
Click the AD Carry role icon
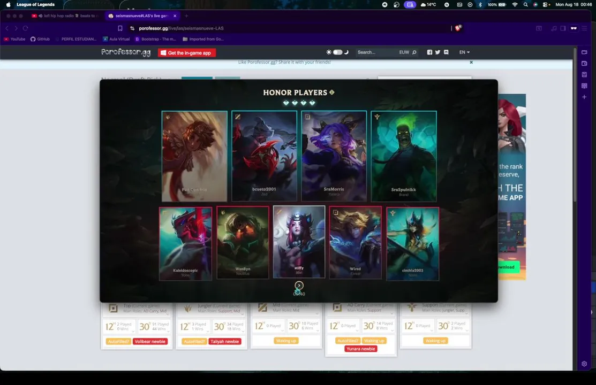[337, 307]
